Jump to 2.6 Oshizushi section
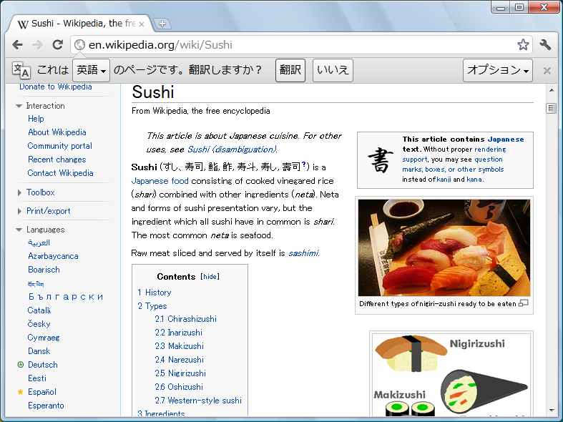This screenshot has width=563, height=422. (179, 387)
